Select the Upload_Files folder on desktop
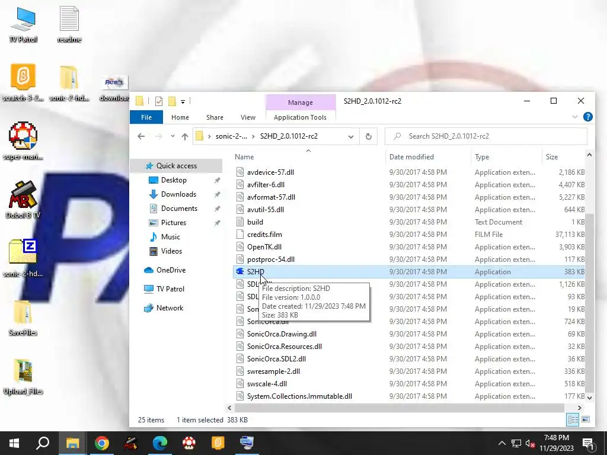The image size is (607, 455). coord(23,376)
